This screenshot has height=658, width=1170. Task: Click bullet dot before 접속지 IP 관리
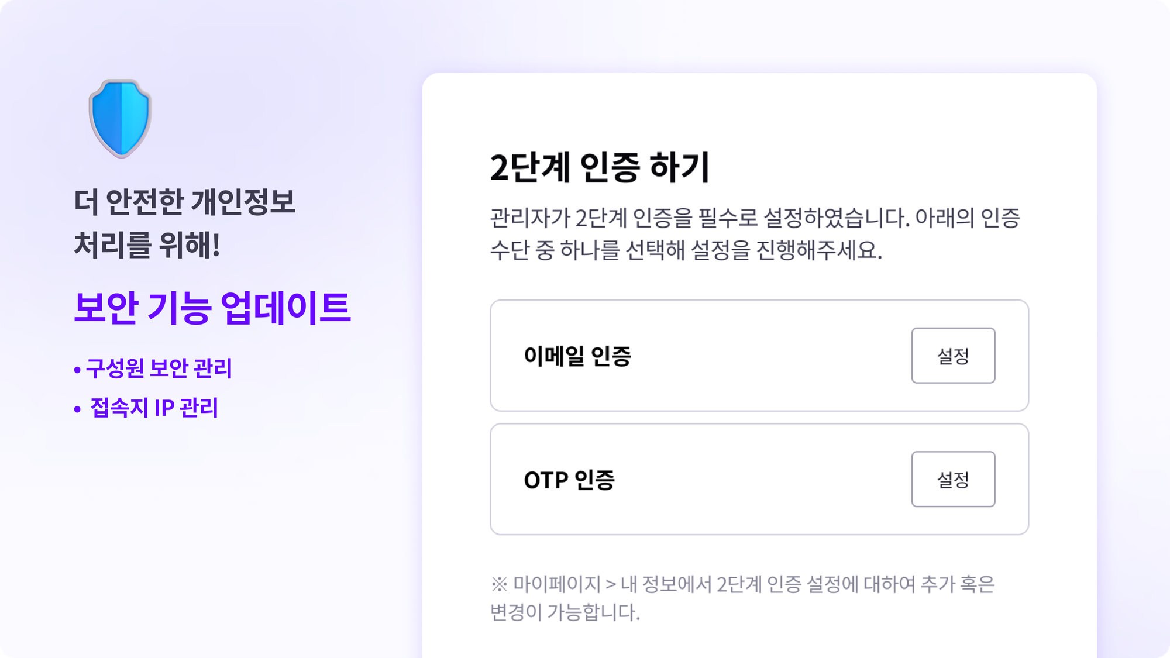pos(77,409)
